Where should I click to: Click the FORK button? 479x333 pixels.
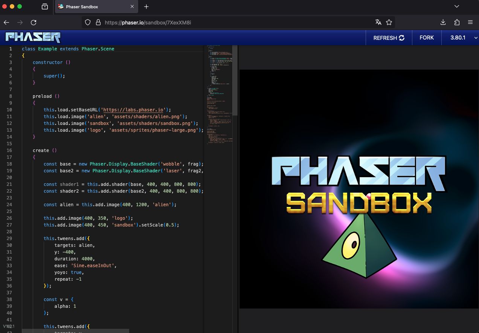(427, 38)
